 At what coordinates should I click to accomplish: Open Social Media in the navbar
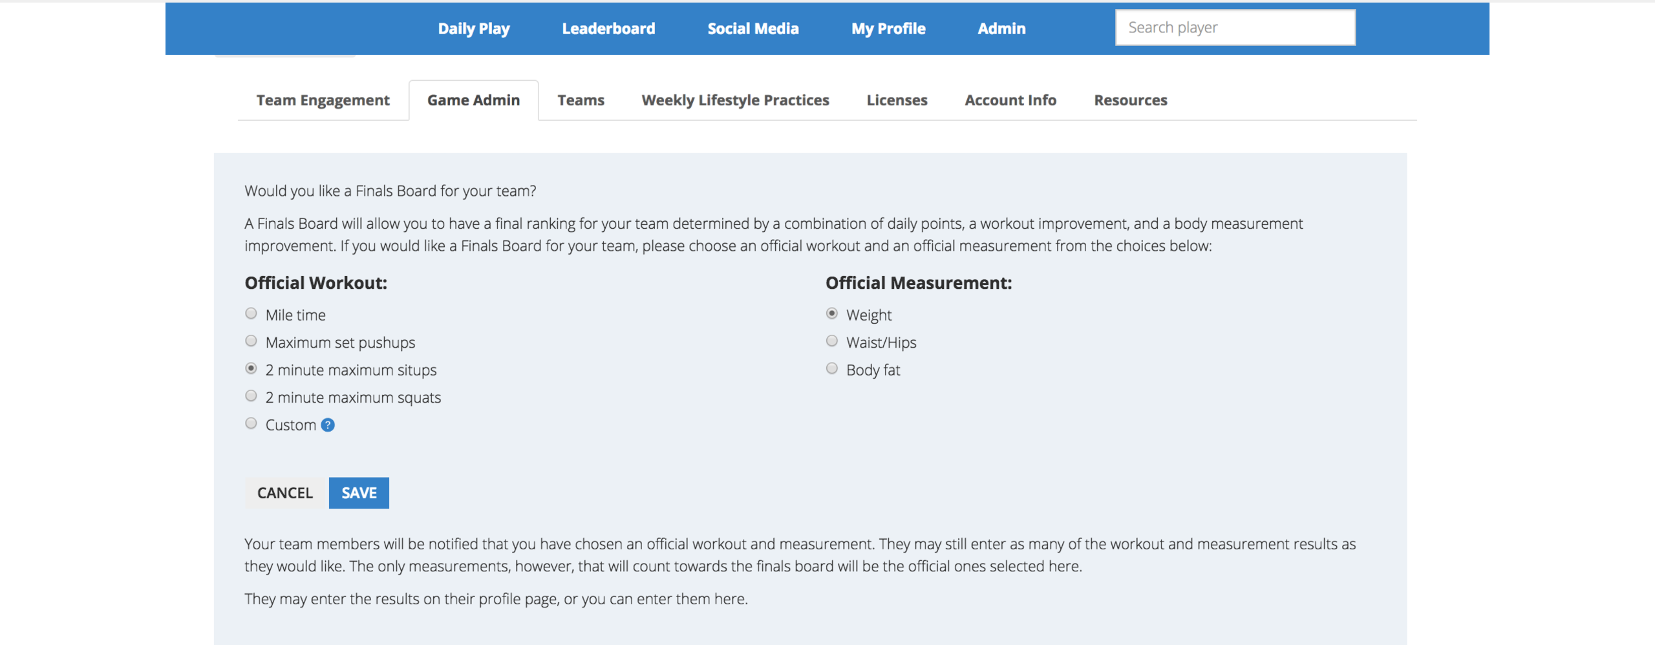tap(753, 28)
